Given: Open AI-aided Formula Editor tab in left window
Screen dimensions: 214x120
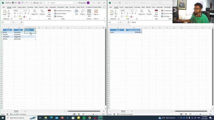Looking at the screenshot, I should [94, 7].
